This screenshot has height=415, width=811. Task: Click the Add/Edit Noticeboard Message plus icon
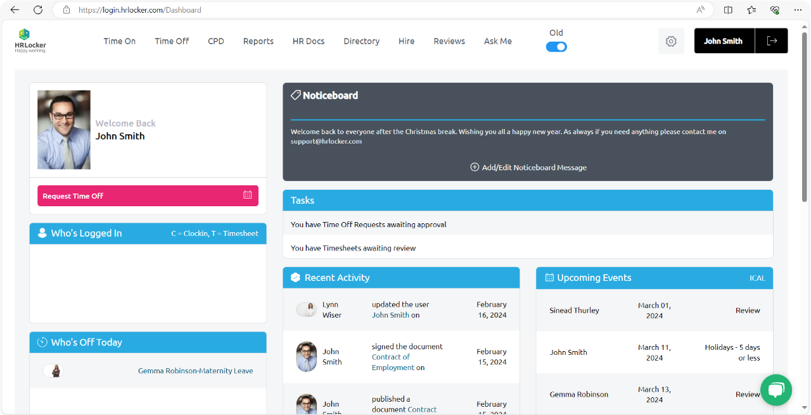[x=475, y=167]
